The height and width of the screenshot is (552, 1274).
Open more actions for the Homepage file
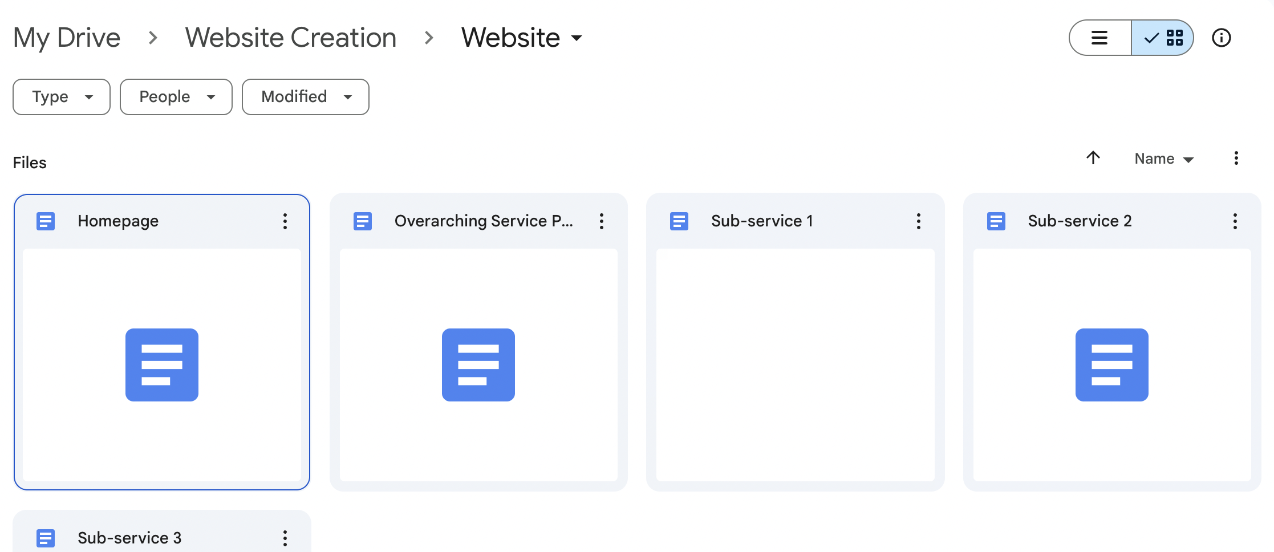[285, 221]
